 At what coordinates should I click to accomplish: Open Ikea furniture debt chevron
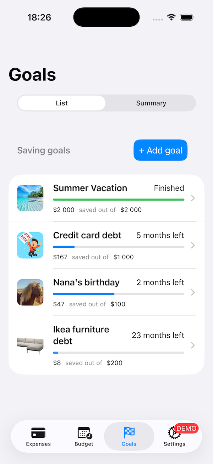pyautogui.click(x=193, y=345)
